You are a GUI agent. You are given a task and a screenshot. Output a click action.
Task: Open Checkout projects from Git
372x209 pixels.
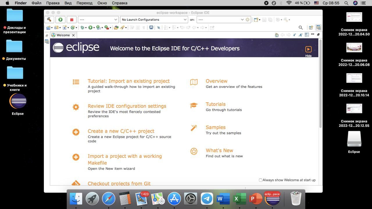coord(119,183)
